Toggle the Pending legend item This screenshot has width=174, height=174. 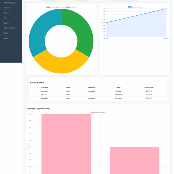50,7
